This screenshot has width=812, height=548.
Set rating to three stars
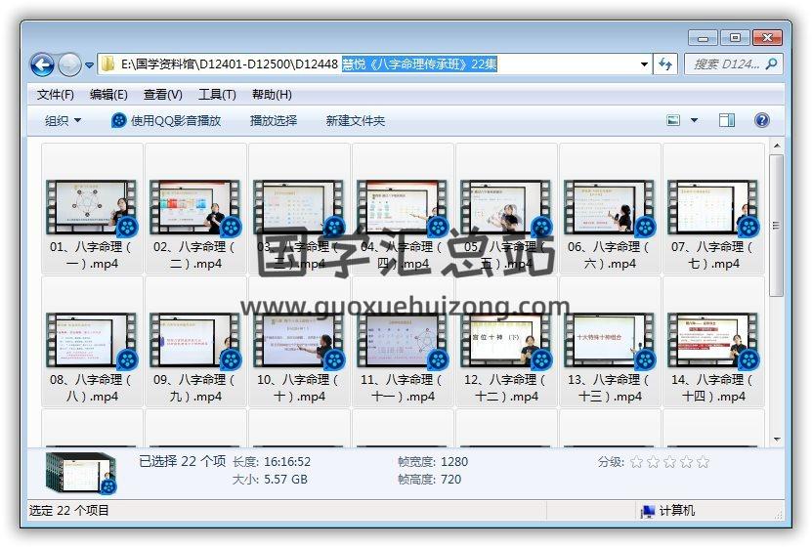[x=669, y=462]
